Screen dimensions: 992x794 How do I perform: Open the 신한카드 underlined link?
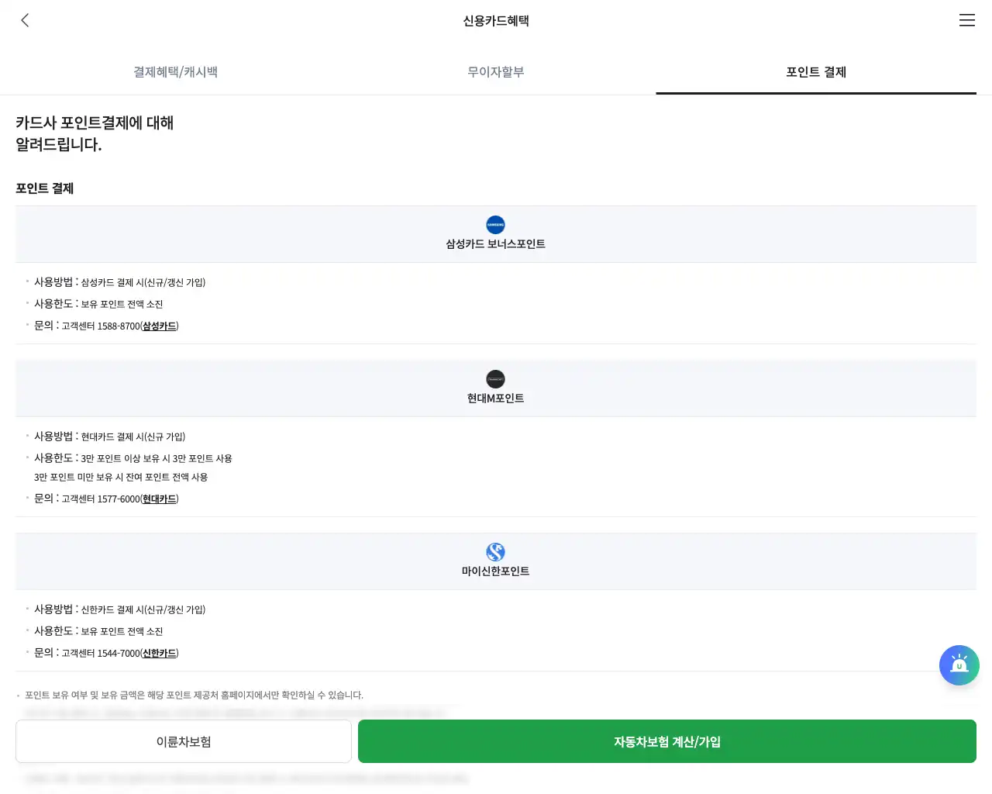tap(159, 653)
